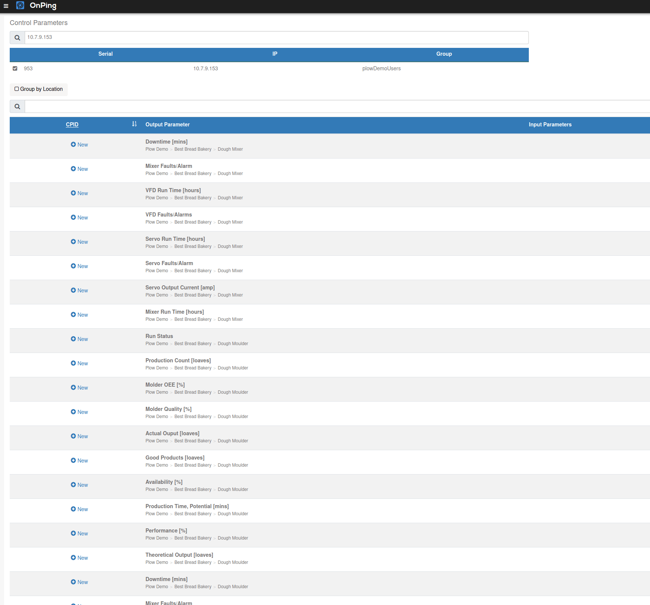Focus the empty parameter filter input field

coord(337,107)
